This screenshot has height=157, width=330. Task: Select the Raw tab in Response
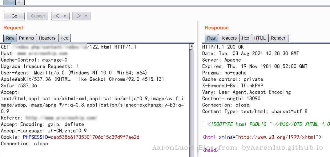click(x=211, y=38)
